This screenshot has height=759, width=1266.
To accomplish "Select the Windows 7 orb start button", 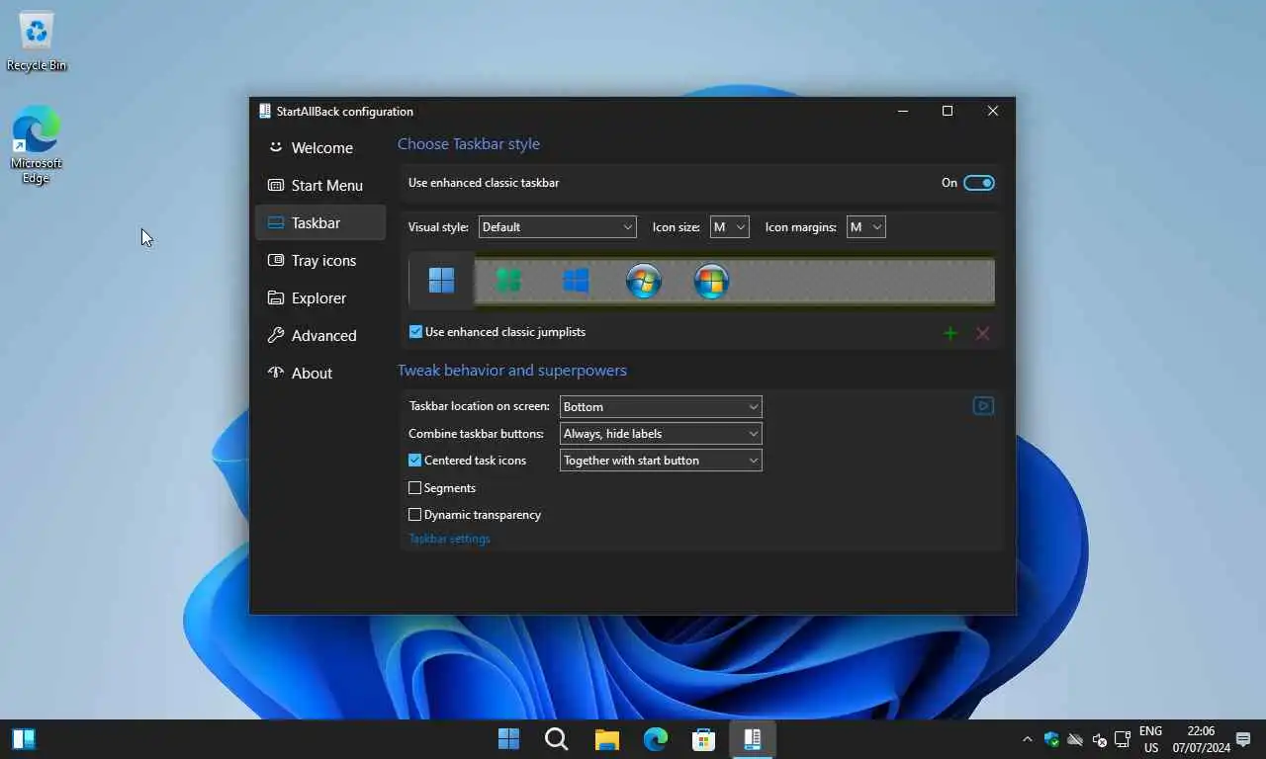I will [x=644, y=282].
